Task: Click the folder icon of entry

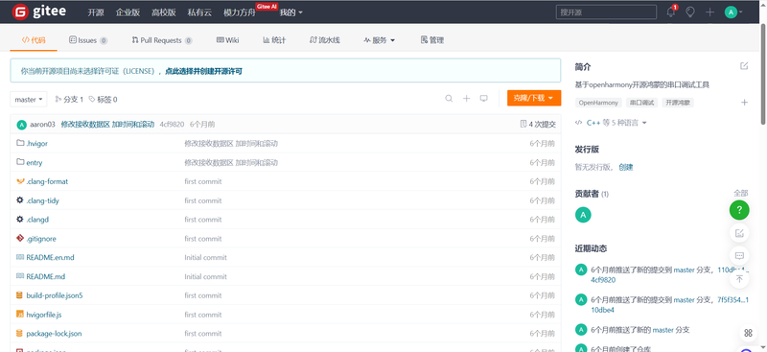Action: pyautogui.click(x=20, y=162)
